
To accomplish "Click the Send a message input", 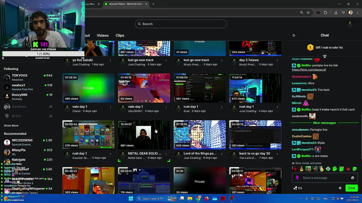I will pyautogui.click(x=325, y=178).
